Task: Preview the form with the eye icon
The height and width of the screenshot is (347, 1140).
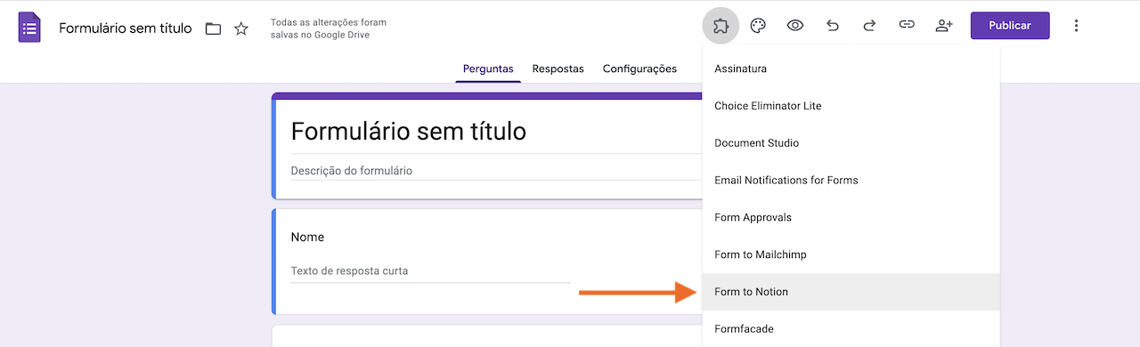Action: coord(795,26)
